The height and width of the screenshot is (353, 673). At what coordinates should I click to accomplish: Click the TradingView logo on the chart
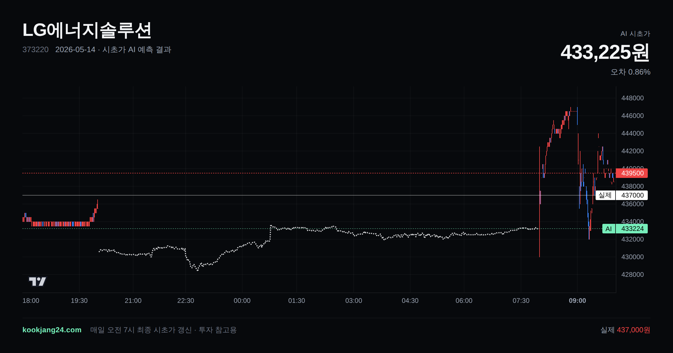pos(38,282)
